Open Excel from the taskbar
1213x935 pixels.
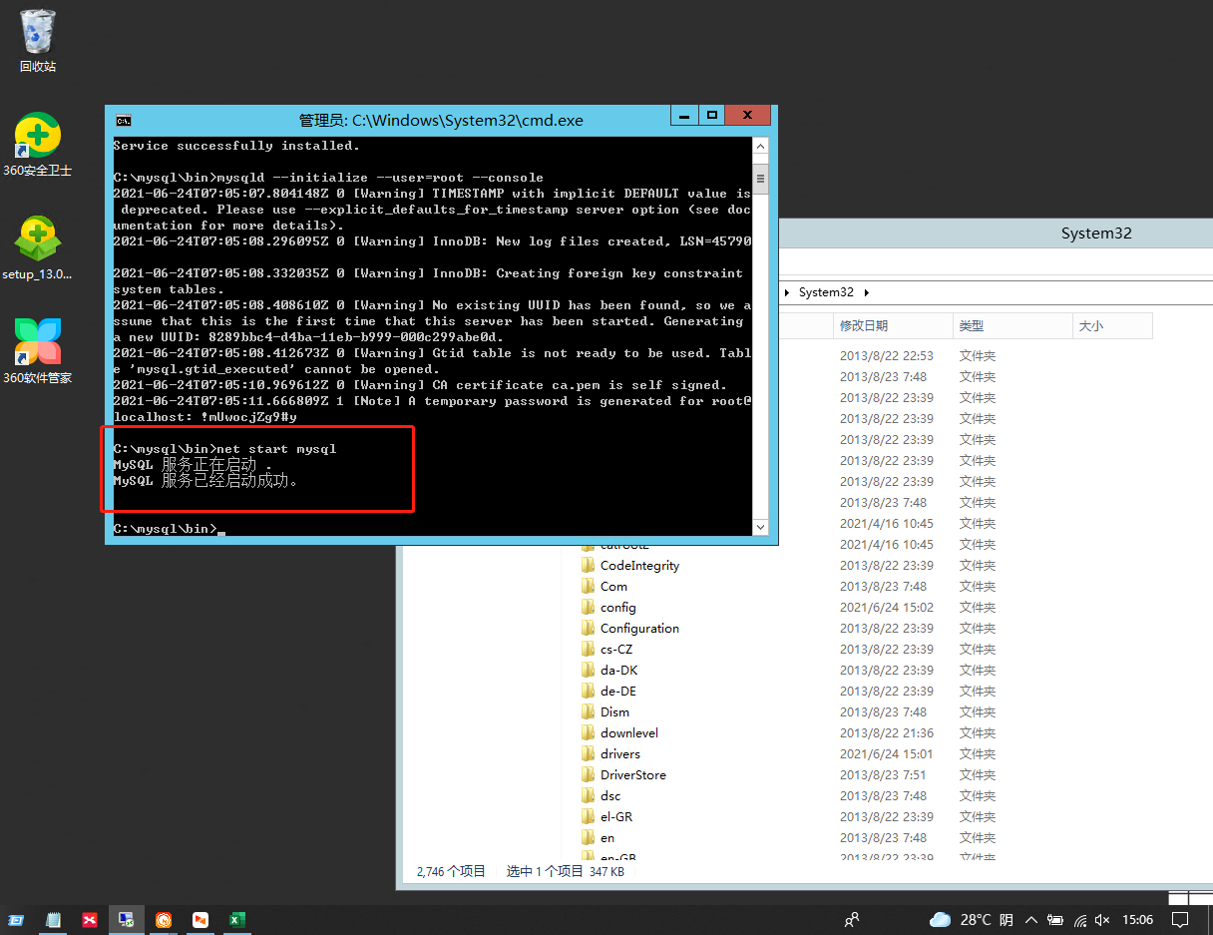click(236, 919)
